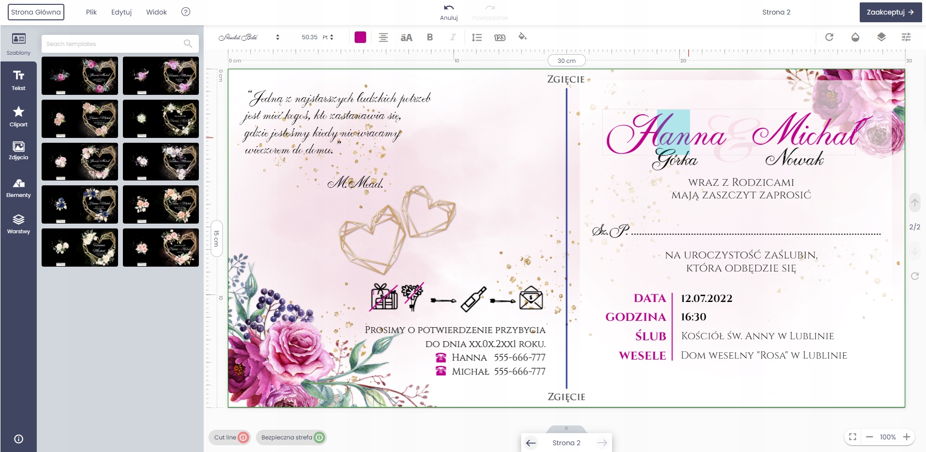Select the 'GODZINA' label on invitation
Image resolution: width=926 pixels, height=452 pixels.
[x=636, y=317]
